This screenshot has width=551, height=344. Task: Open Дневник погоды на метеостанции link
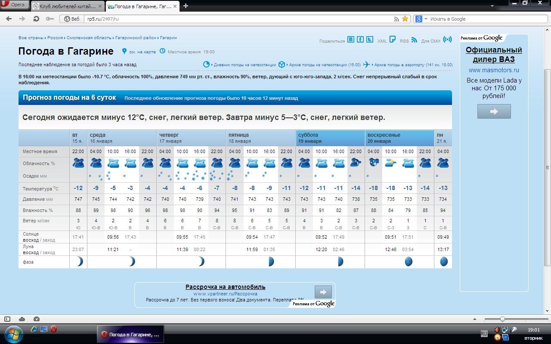pos(245,65)
